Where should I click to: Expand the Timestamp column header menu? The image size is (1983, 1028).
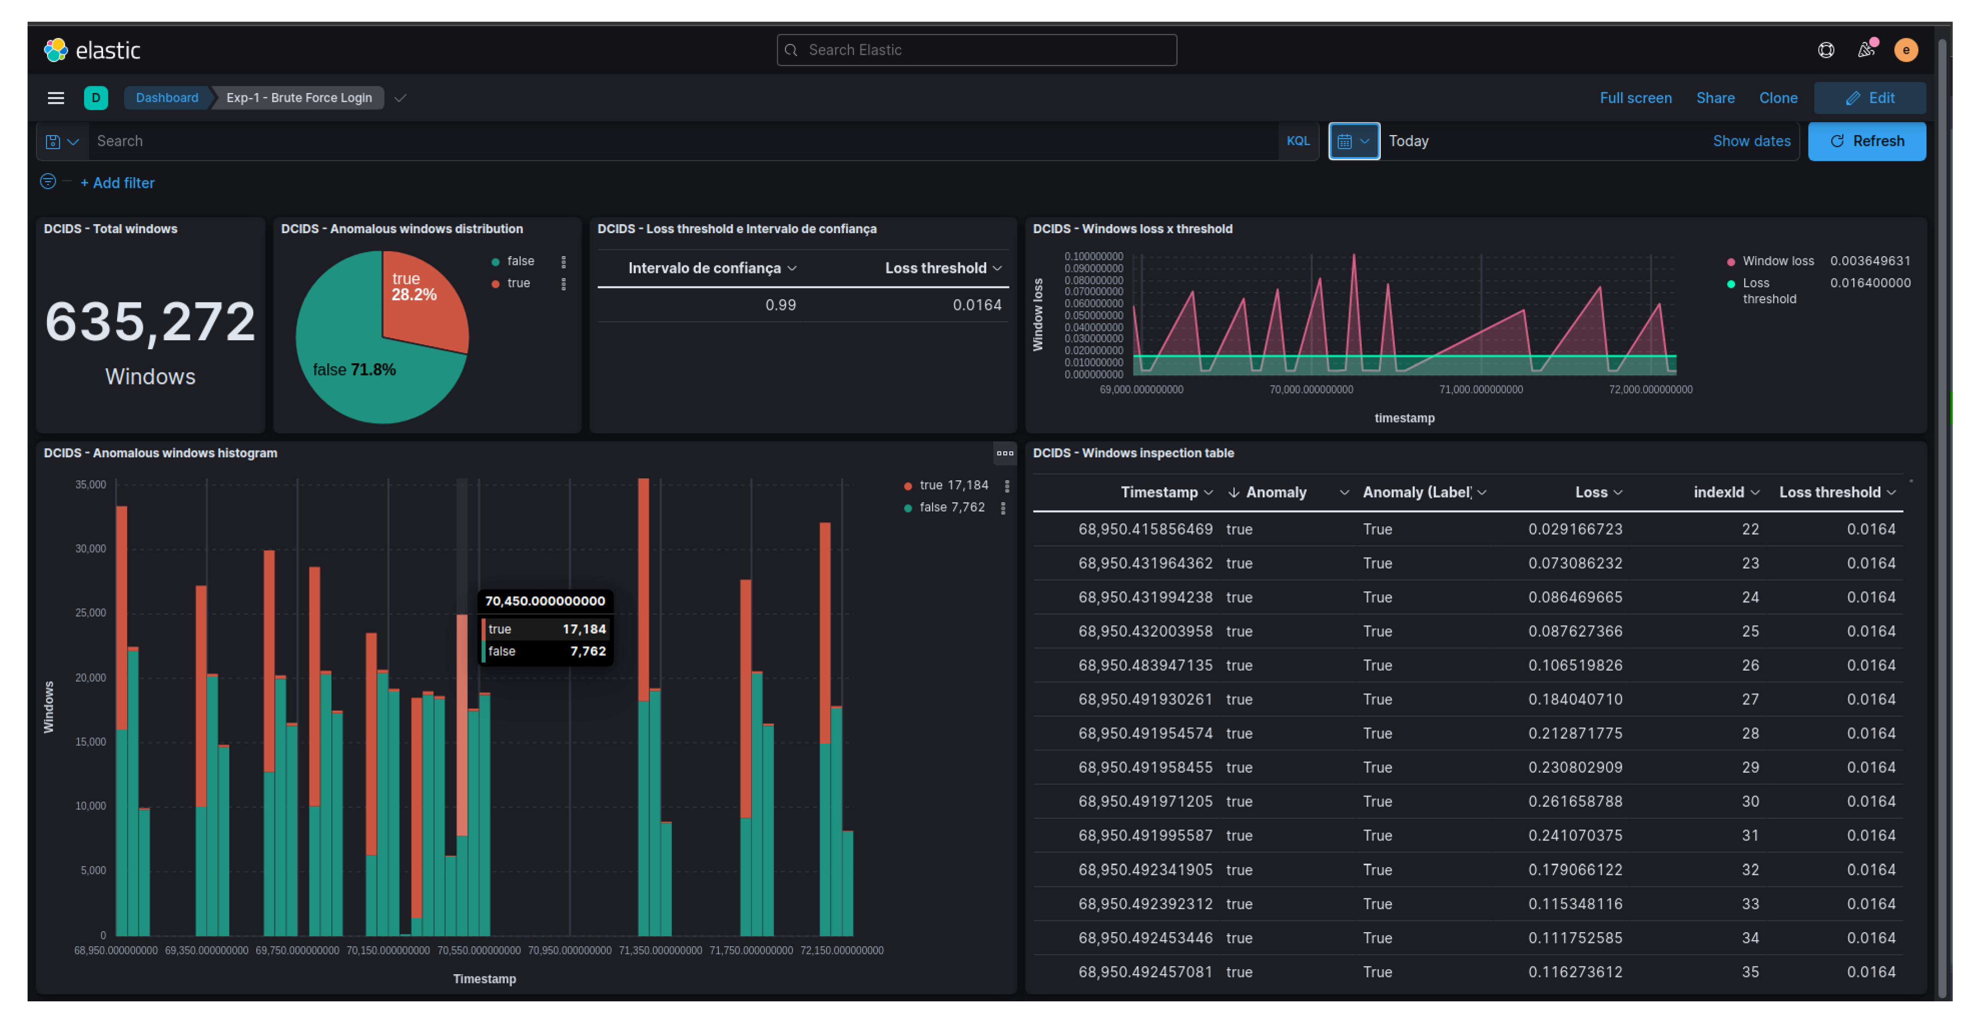tap(1208, 493)
